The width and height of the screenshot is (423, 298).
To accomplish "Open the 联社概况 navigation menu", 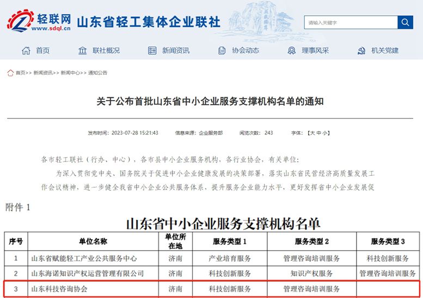I will (x=106, y=51).
